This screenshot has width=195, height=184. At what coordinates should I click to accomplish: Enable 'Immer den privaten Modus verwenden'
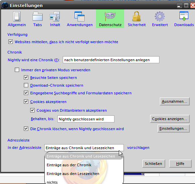click(17, 70)
